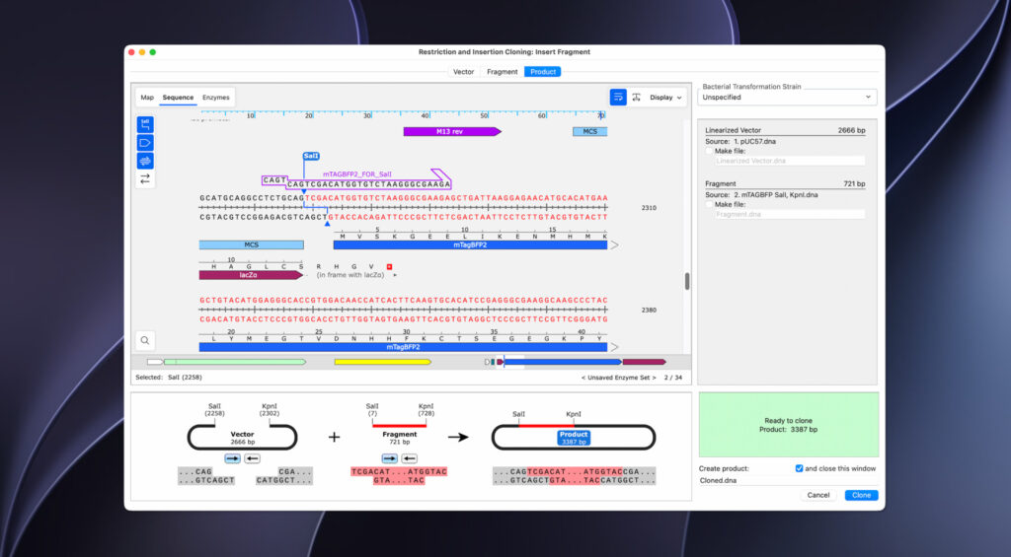Screen dimensions: 1011x557
Task: Switch to the Fragment tab
Action: point(503,72)
